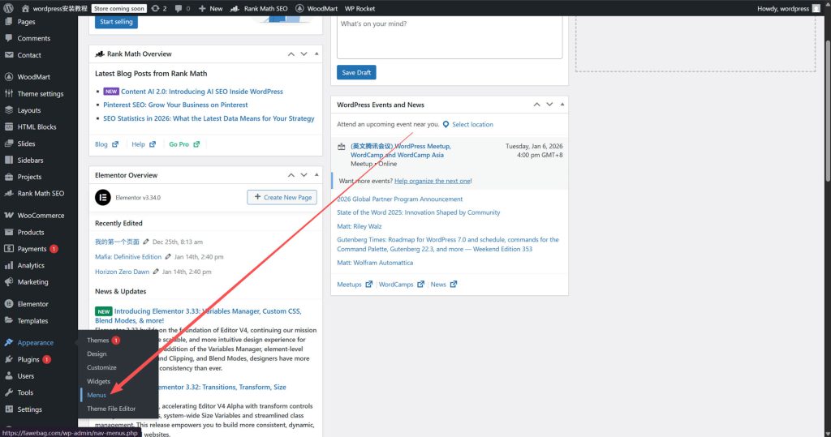Open WooCommerce from the sidebar
The image size is (831, 437).
(x=41, y=216)
